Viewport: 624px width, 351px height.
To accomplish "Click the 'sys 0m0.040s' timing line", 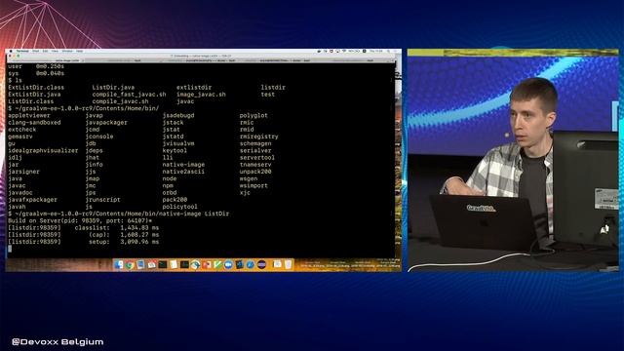I will pyautogui.click(x=36, y=74).
